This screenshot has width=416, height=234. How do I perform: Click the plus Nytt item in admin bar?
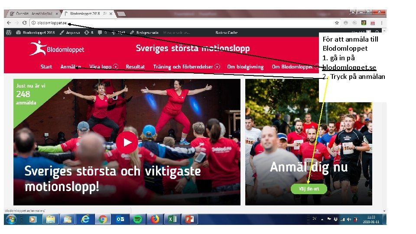tap(118, 32)
